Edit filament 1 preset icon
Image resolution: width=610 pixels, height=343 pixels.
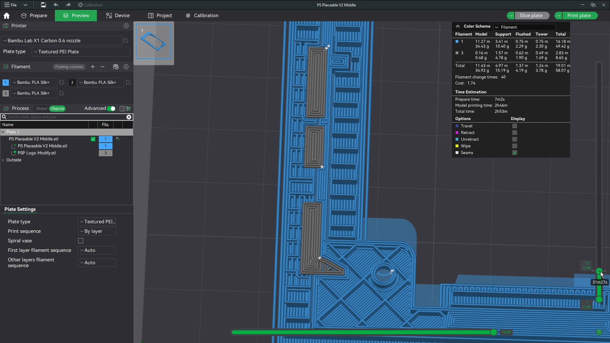tap(62, 82)
